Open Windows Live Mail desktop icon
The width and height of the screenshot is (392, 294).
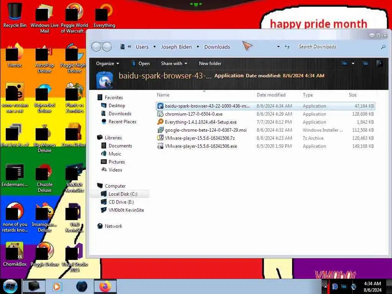pyautogui.click(x=44, y=18)
